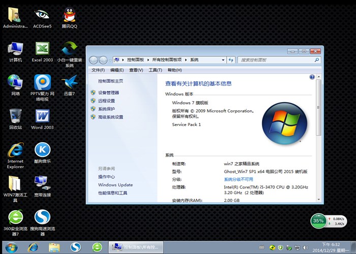The image size is (356, 254).
Task: Open the Windows Update link
Action: pos(115,185)
